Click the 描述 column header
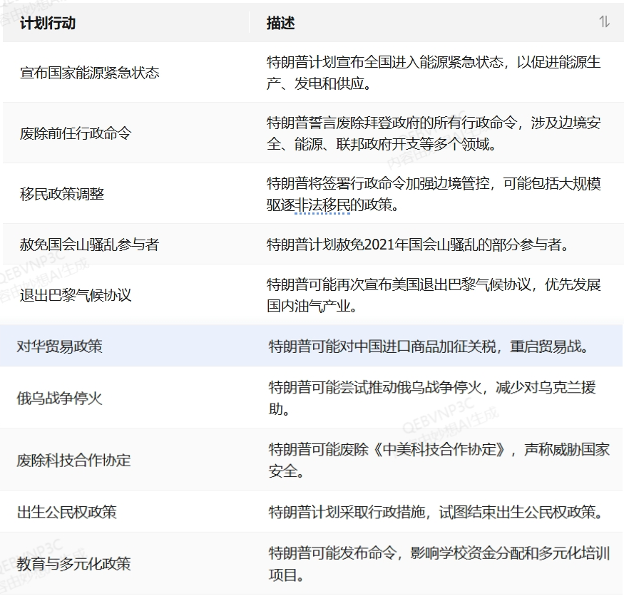 280,23
